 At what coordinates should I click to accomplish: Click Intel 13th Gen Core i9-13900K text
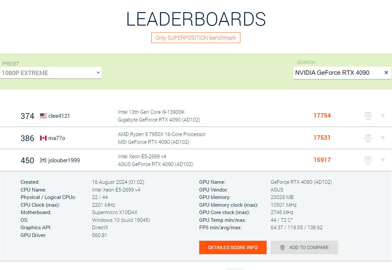[151, 112]
